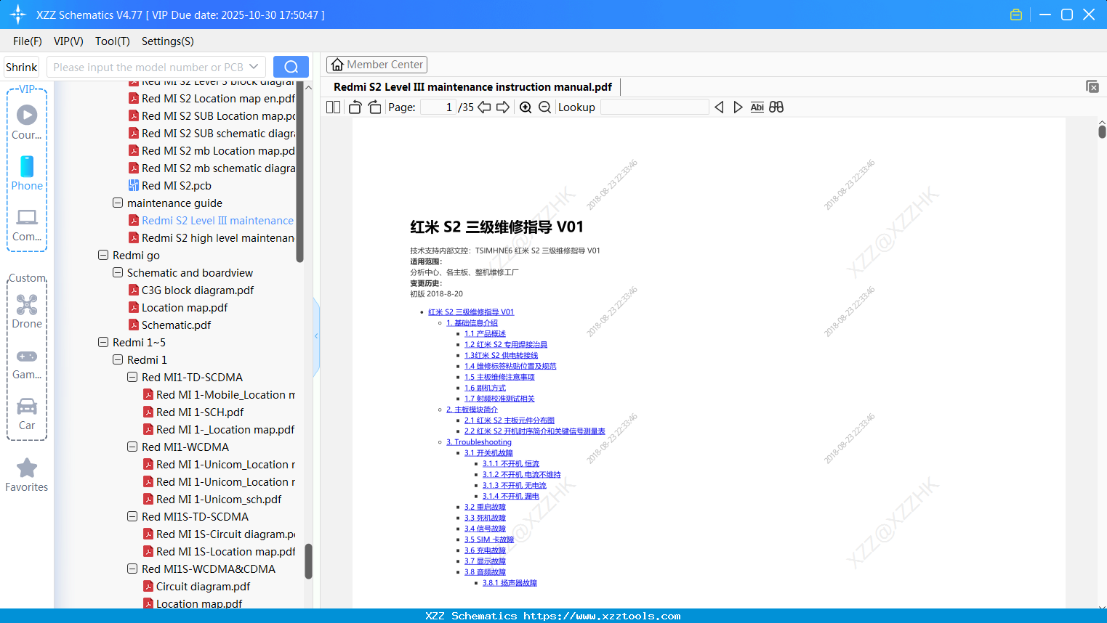
Task: Open the model number dropdown arrow
Action: (254, 67)
